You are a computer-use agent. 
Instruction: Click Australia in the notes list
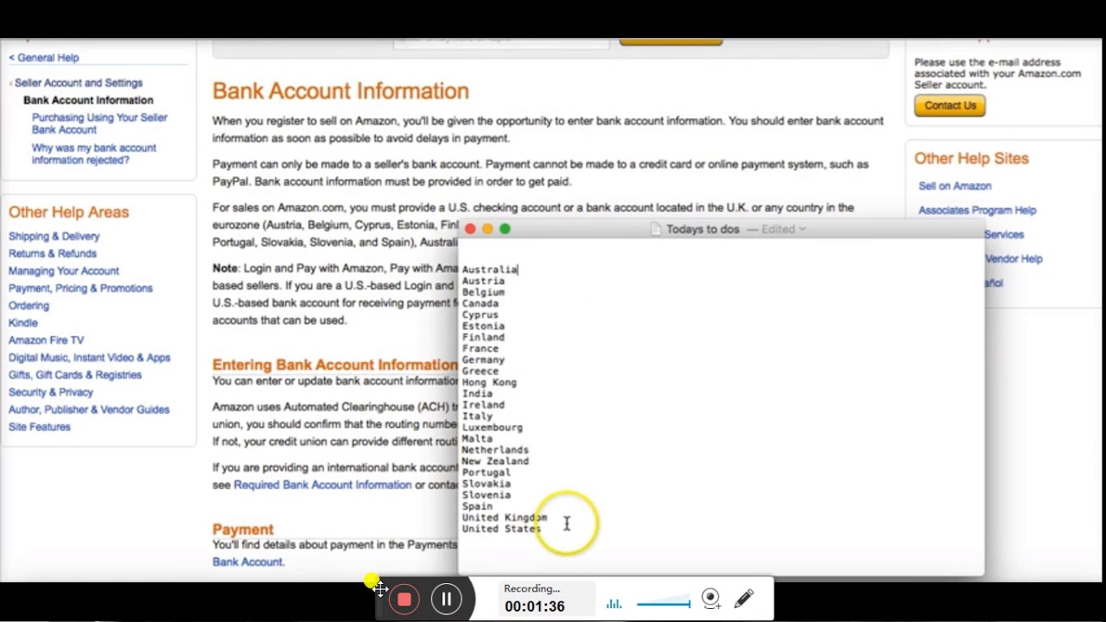click(490, 270)
